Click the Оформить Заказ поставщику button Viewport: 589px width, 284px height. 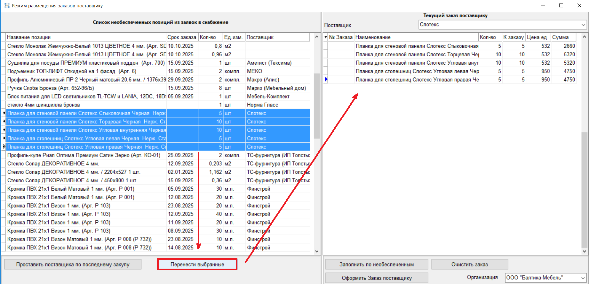(x=377, y=278)
